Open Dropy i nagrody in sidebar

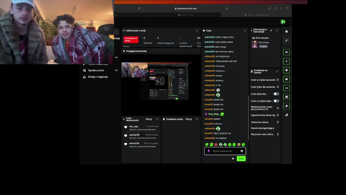[98, 77]
